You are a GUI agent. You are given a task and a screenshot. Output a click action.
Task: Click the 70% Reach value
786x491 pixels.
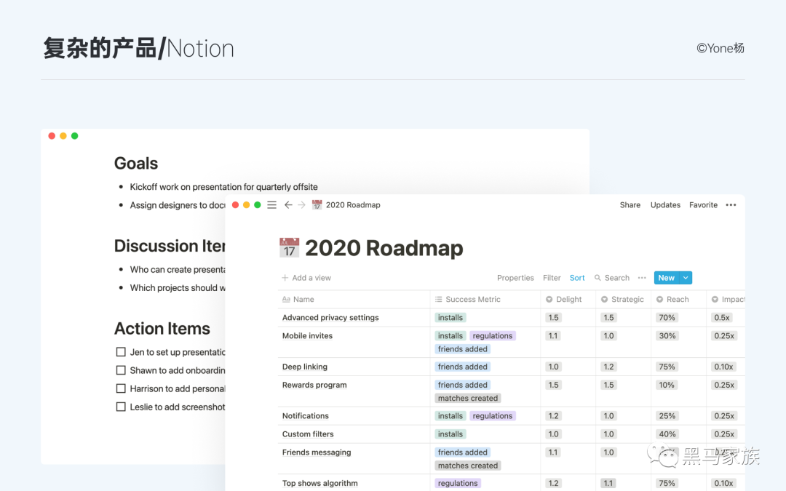click(667, 318)
